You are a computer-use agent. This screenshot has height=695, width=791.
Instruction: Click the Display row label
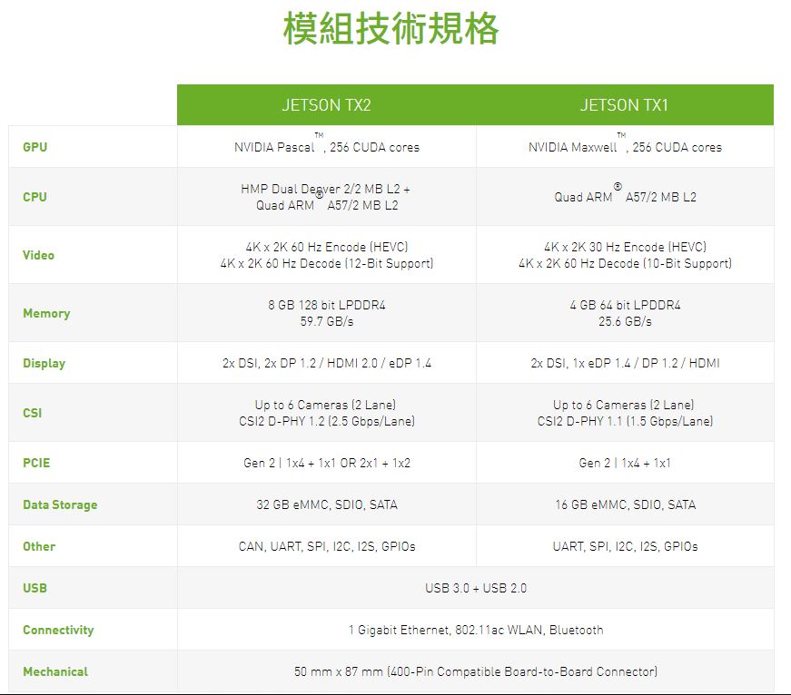44,363
